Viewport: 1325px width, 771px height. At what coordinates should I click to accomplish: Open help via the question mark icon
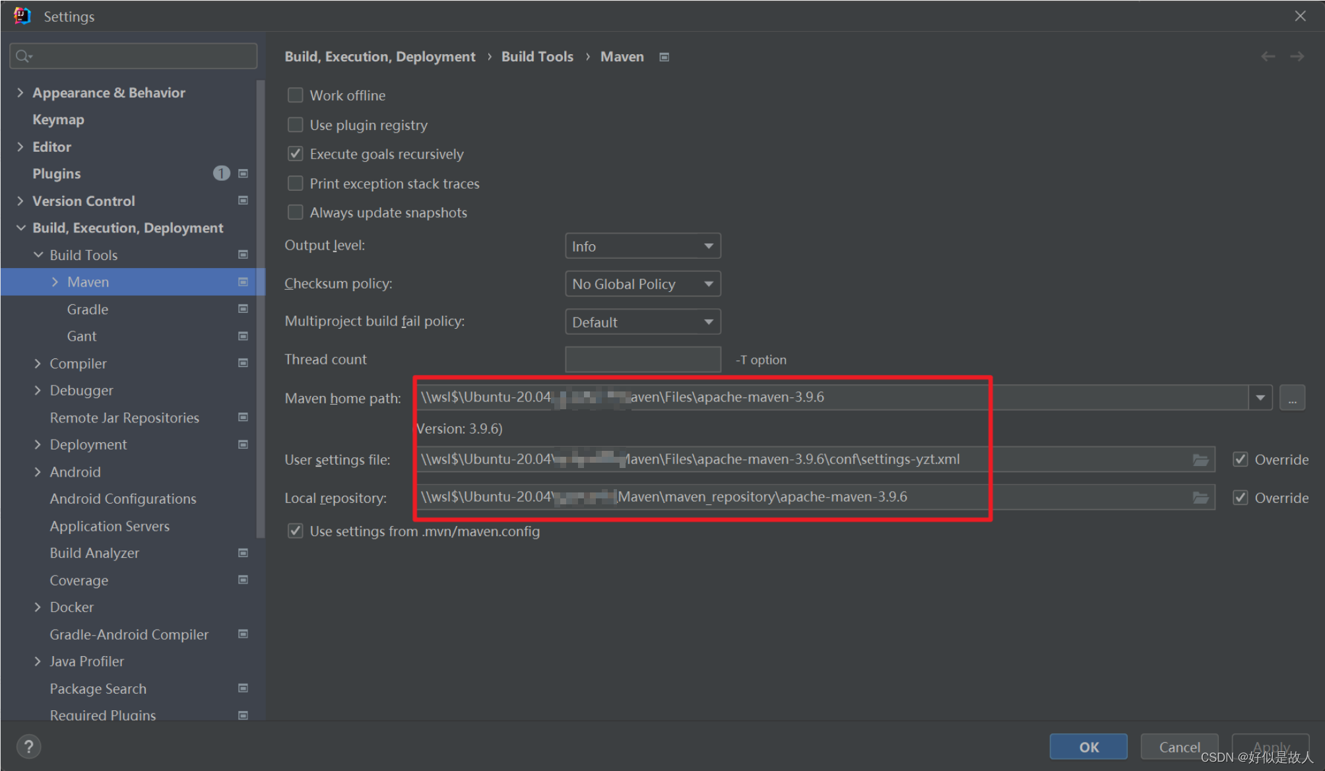point(29,747)
